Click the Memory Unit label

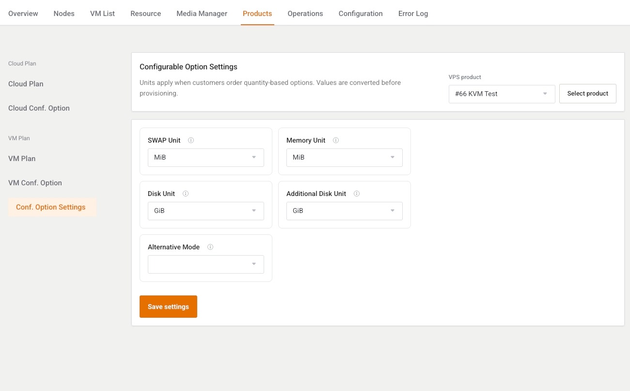tap(306, 140)
